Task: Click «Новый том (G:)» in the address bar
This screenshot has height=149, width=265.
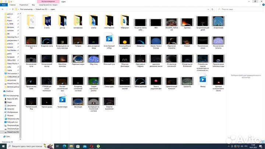Action: pyautogui.click(x=42, y=8)
